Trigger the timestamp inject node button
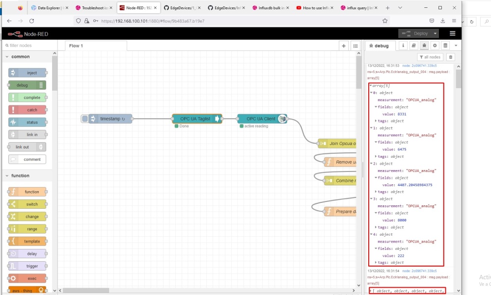The height and width of the screenshot is (295, 491). (85, 119)
